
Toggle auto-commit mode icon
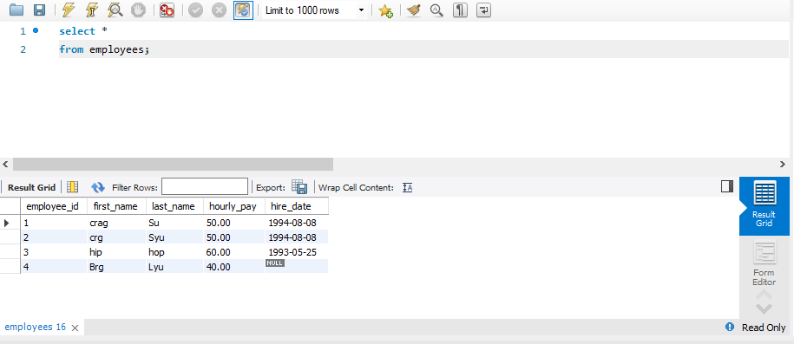tap(243, 10)
